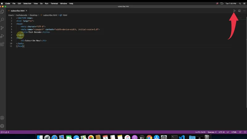The image size is (247, 139).
Task: Click the Desktop breadcrumb segment
Action: click(x=34, y=15)
